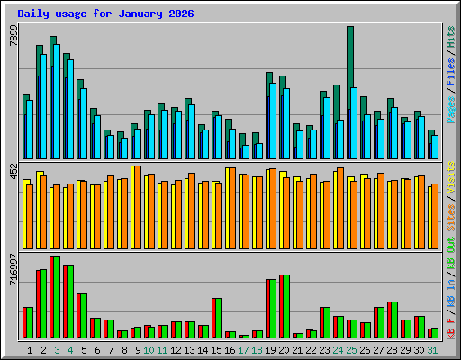Click day label 8 on the axis

(x=124, y=350)
